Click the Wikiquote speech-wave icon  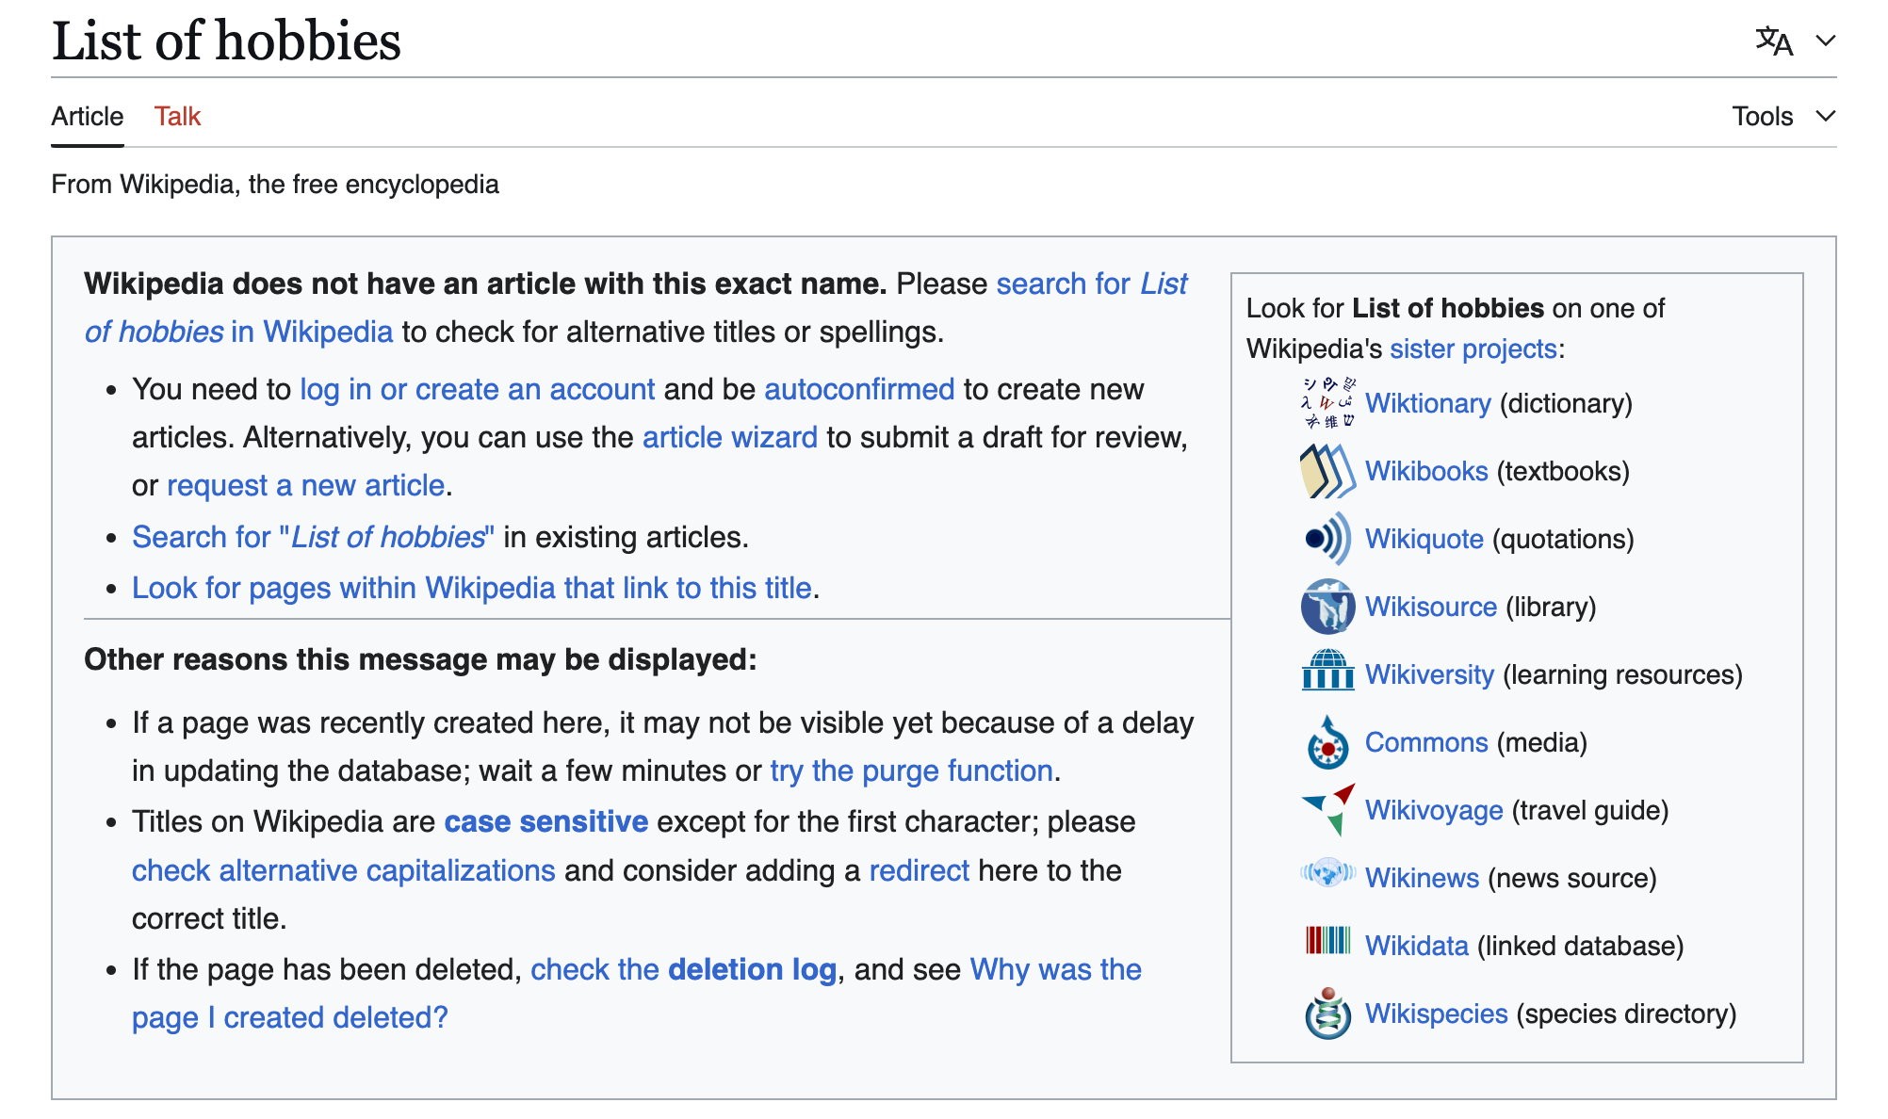(1328, 539)
